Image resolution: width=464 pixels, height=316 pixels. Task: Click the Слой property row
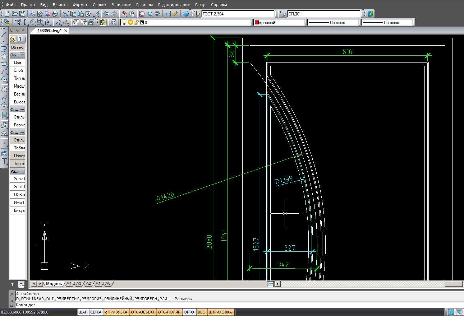[18, 70]
